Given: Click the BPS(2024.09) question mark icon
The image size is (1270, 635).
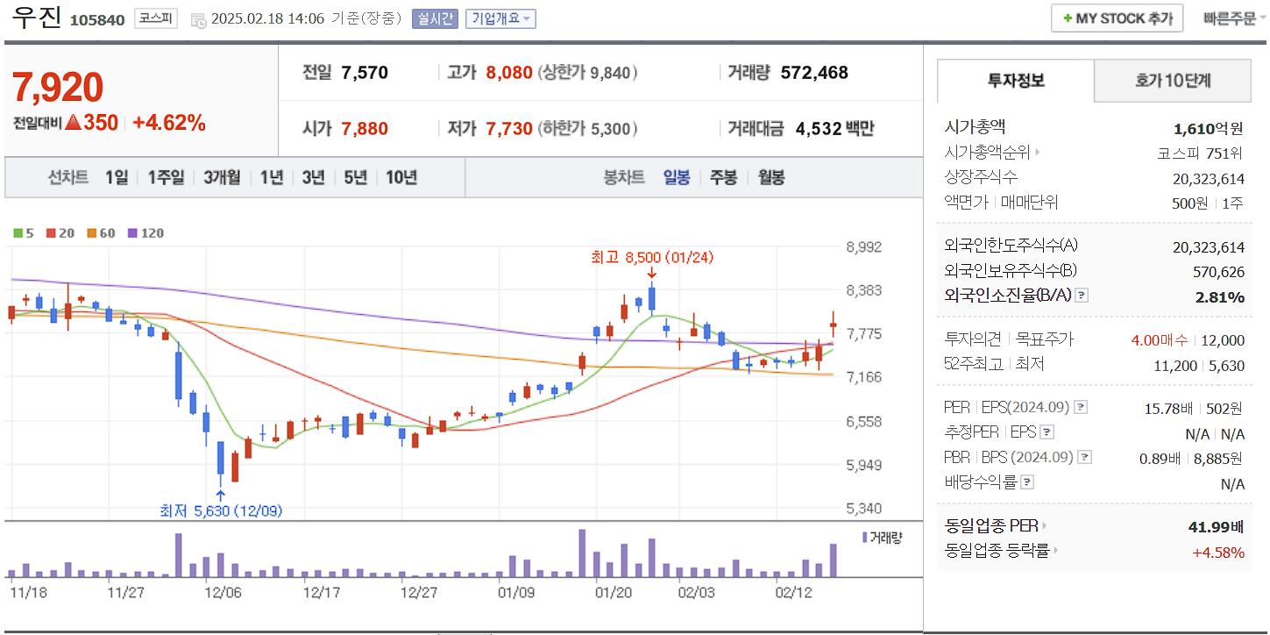Looking at the screenshot, I should click(1083, 456).
